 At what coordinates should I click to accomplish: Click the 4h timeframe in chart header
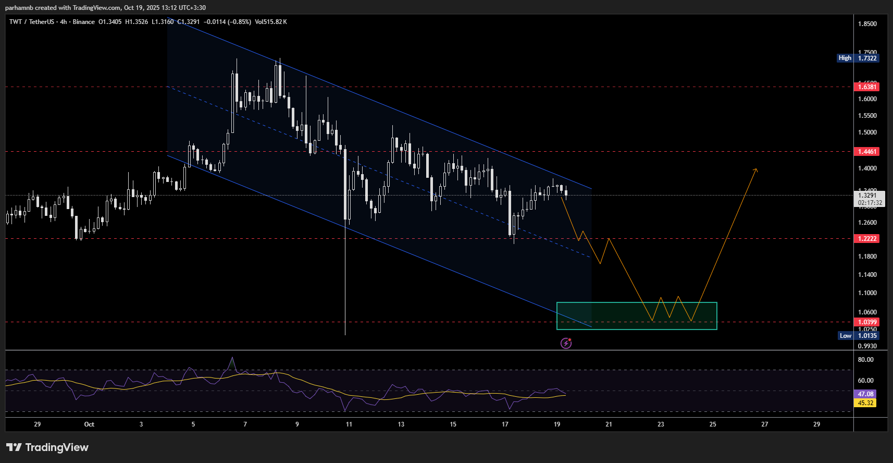pos(64,22)
